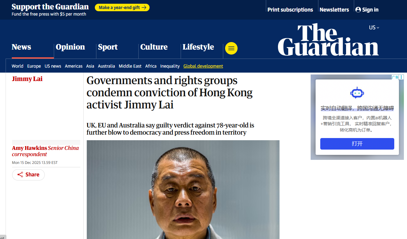Click Print subscriptions link
407x239 pixels.
point(290,10)
